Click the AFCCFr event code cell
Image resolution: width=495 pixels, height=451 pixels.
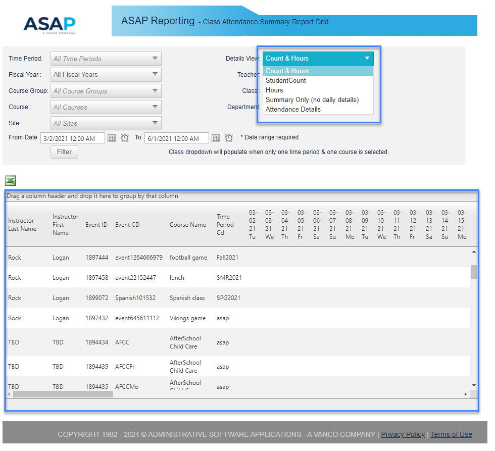(125, 367)
